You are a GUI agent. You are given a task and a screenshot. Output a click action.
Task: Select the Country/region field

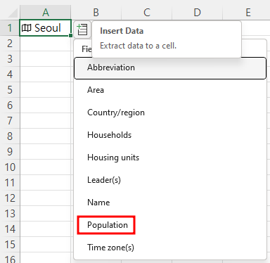[x=170, y=113]
